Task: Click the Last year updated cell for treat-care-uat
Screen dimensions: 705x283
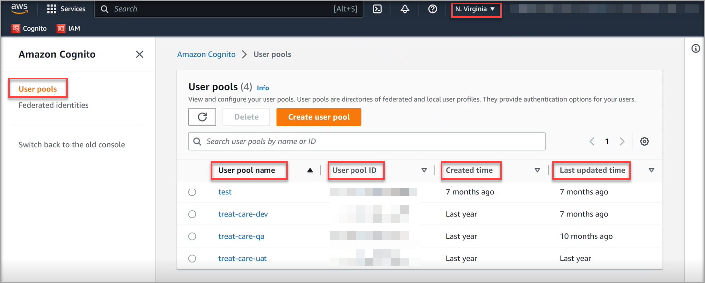Action: [575, 258]
